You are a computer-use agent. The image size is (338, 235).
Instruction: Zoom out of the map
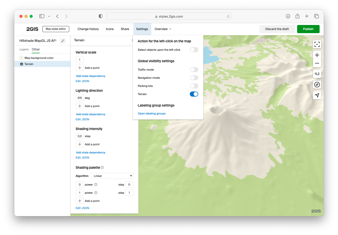coord(317,63)
